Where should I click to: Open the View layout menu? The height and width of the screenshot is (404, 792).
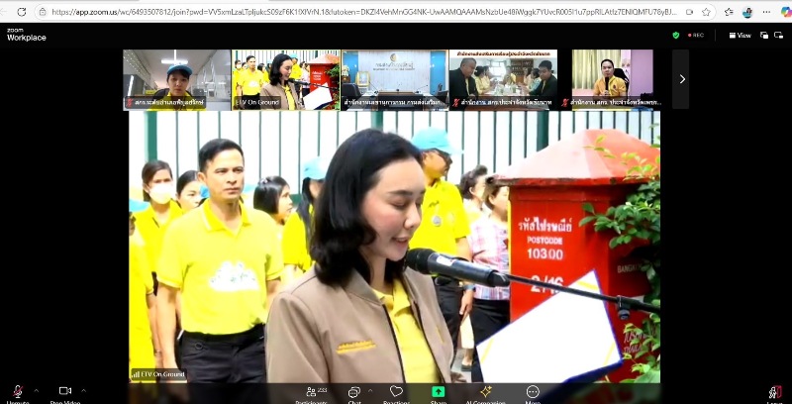[740, 36]
